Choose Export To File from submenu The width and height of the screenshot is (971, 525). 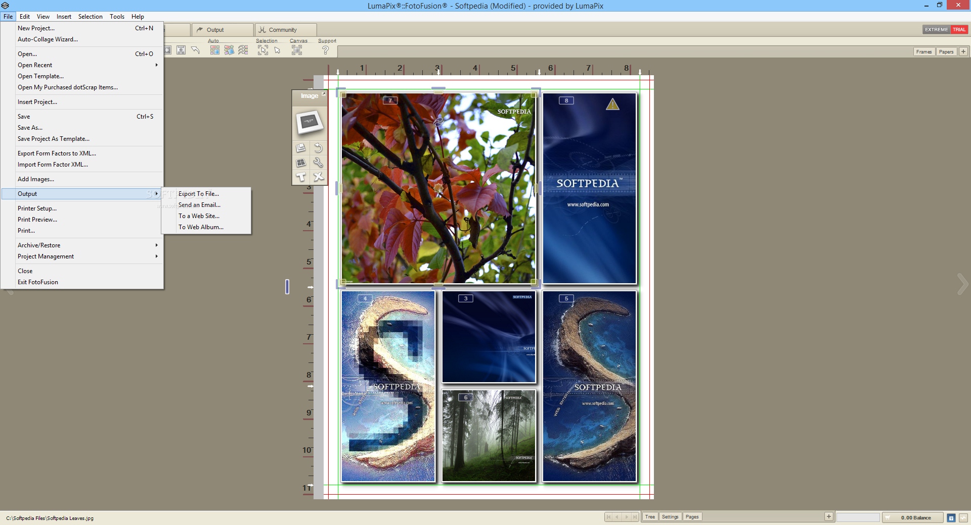tap(206, 193)
